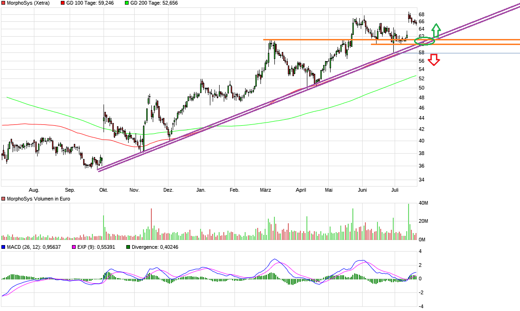
Task: Click the price axis value 38
Action: coord(422,154)
